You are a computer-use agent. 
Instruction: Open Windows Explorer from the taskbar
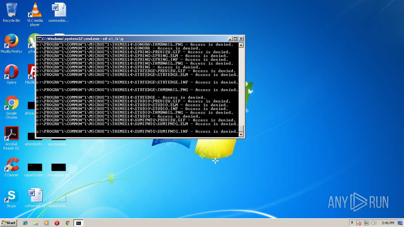click(x=36, y=223)
